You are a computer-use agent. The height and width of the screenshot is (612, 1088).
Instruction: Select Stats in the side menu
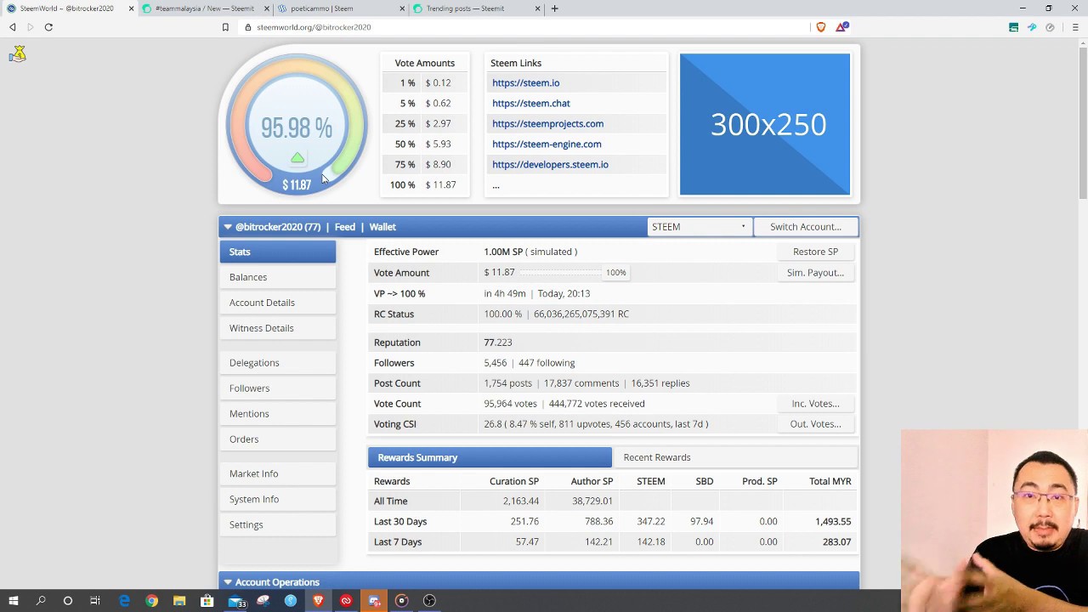[x=278, y=252]
